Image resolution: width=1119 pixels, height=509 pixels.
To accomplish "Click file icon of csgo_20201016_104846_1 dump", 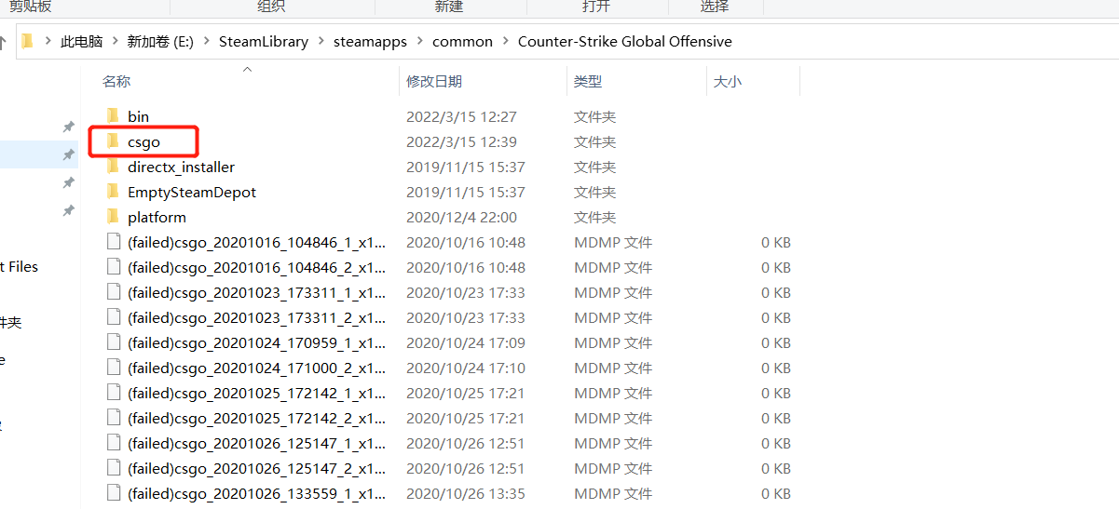I will click(x=114, y=242).
